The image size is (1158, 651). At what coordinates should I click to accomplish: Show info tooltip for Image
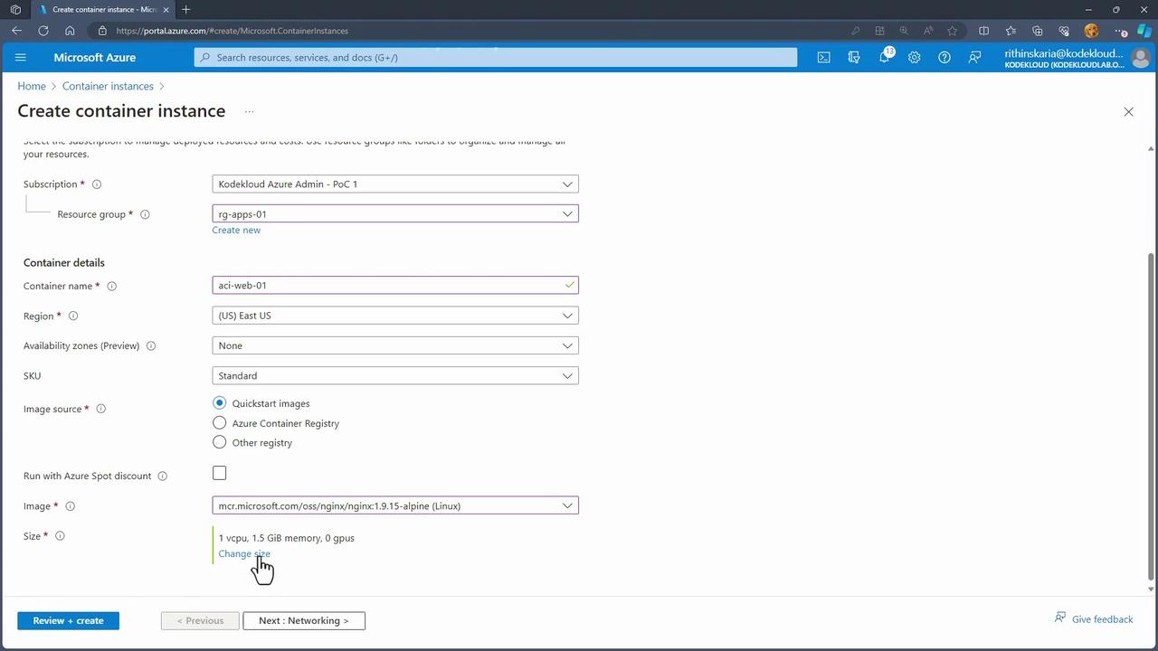tap(70, 506)
